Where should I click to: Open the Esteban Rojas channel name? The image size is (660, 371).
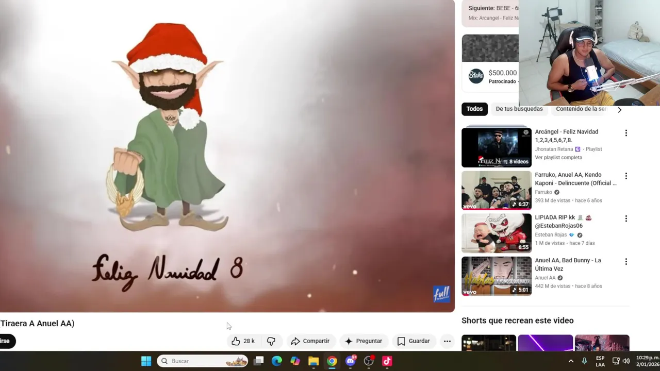pos(551,235)
